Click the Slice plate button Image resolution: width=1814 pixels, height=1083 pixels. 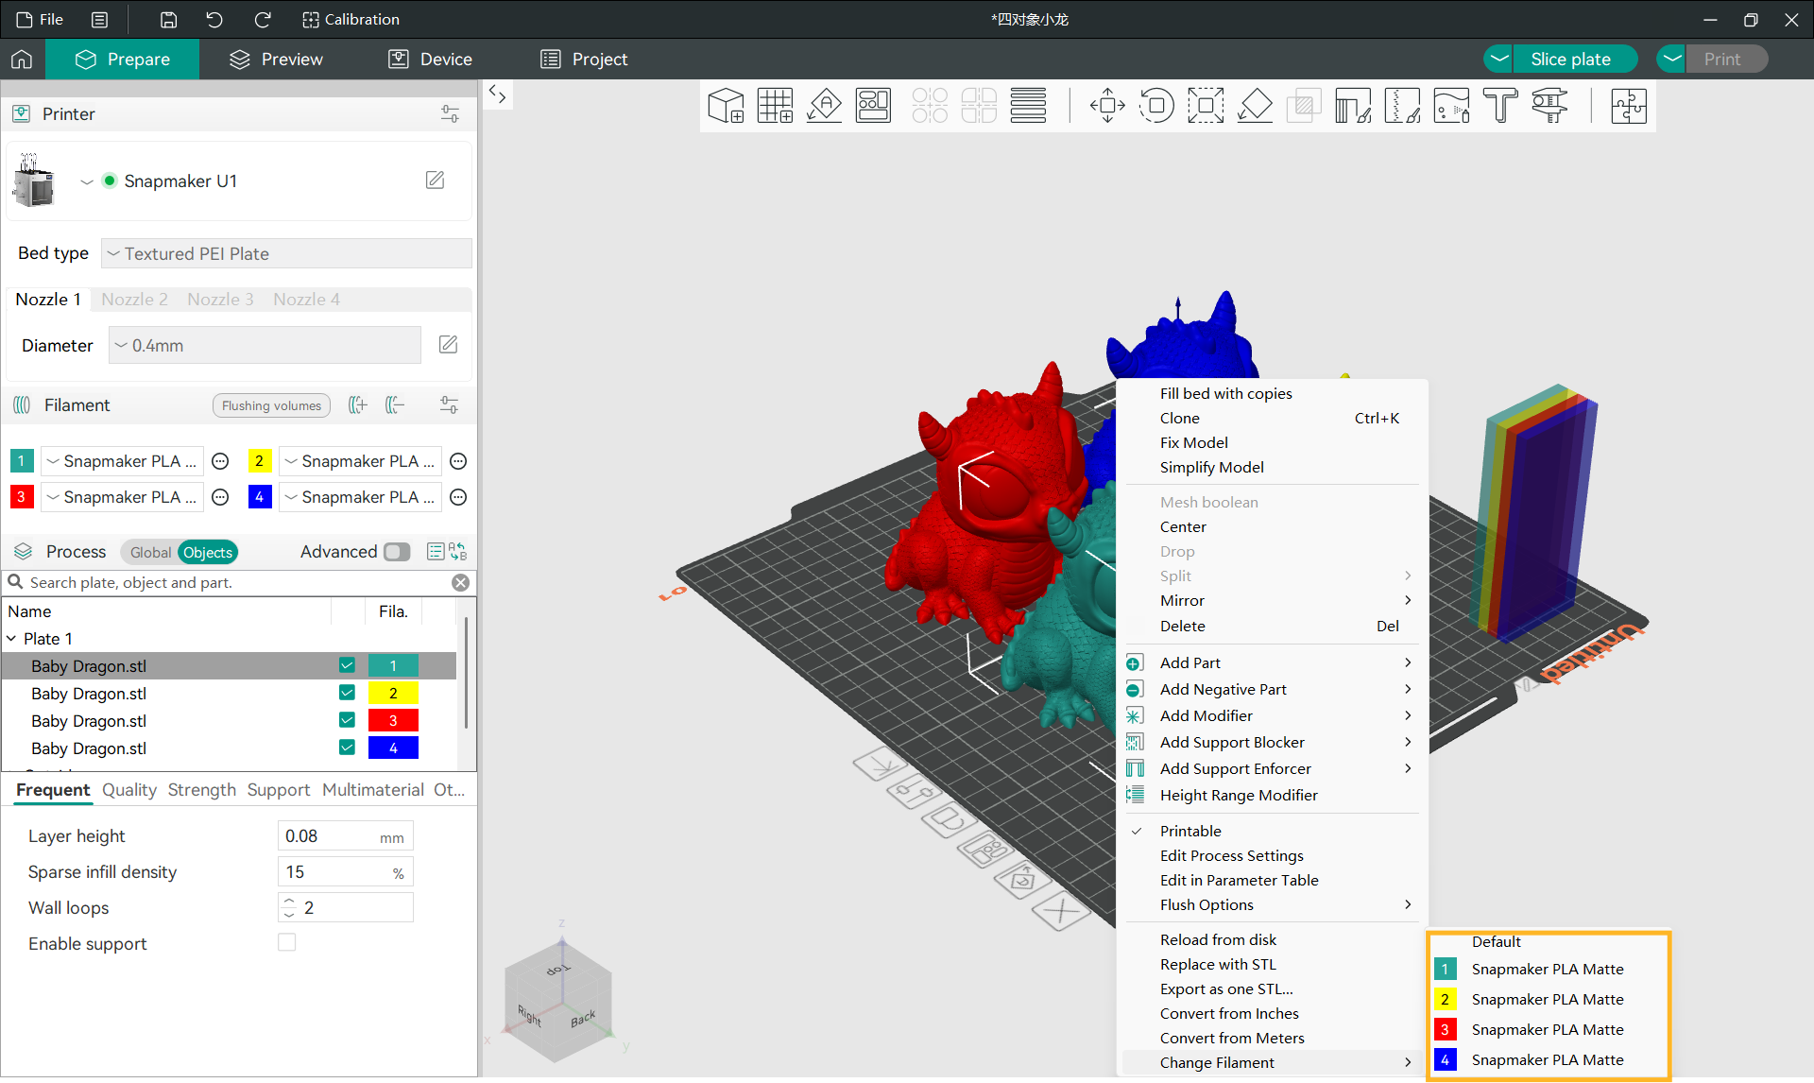coord(1570,59)
